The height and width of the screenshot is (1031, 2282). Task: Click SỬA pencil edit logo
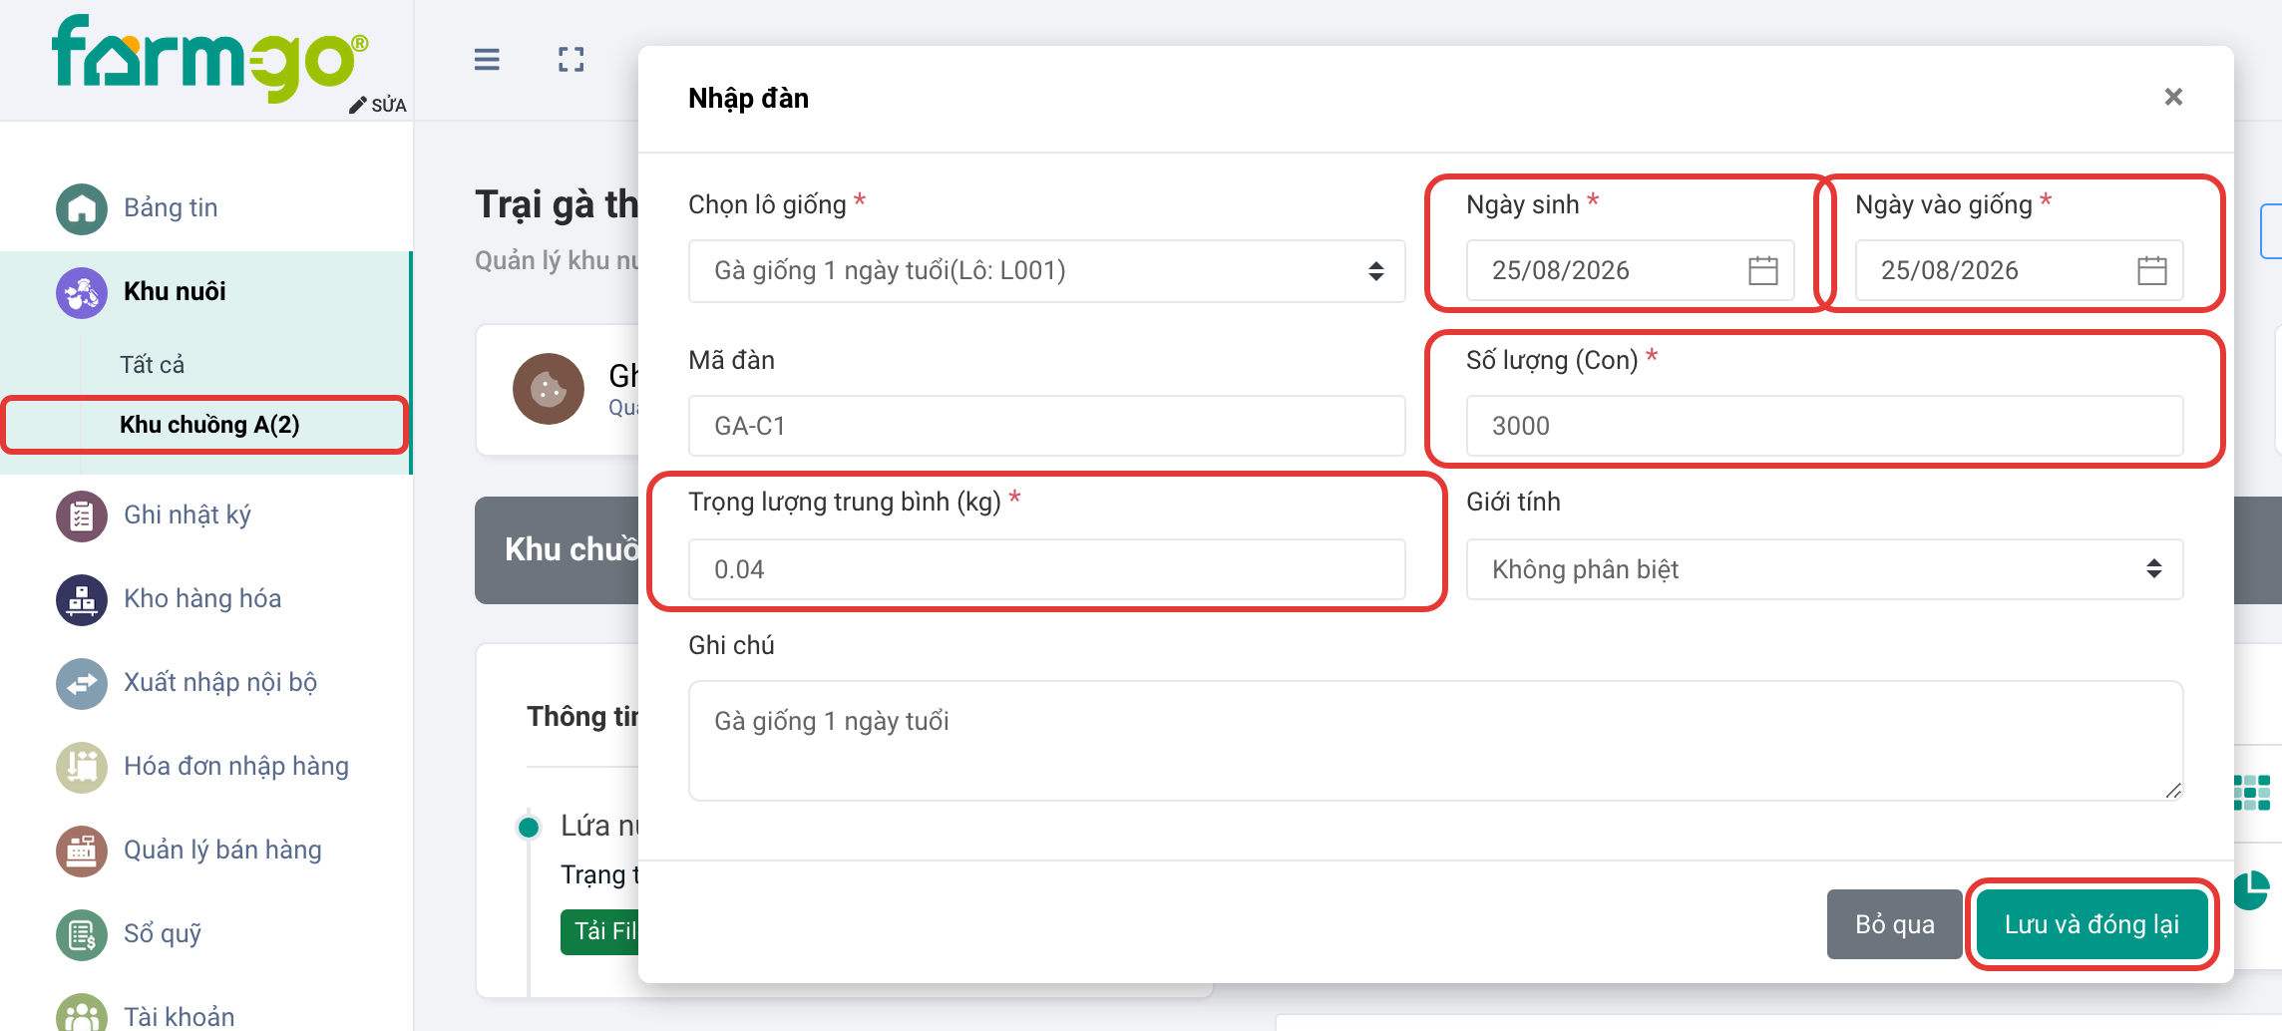coord(378,105)
